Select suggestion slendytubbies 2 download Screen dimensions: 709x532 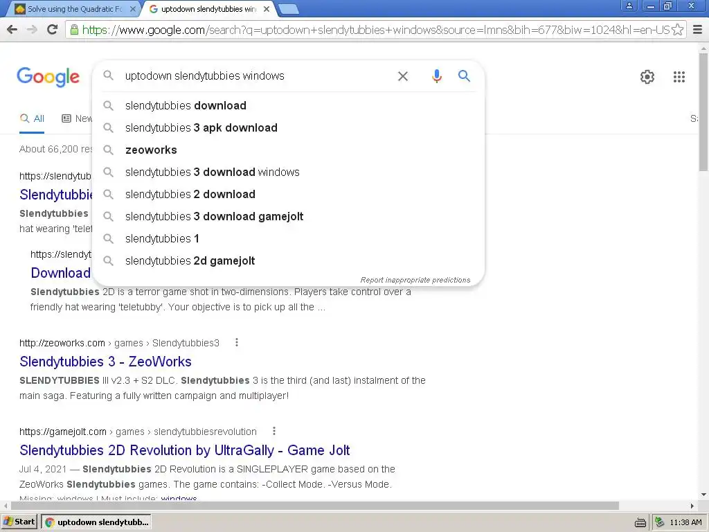288,194
